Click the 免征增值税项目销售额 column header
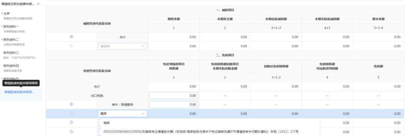Image resolution: width=405 pixels, height=136 pixels. click(x=174, y=66)
